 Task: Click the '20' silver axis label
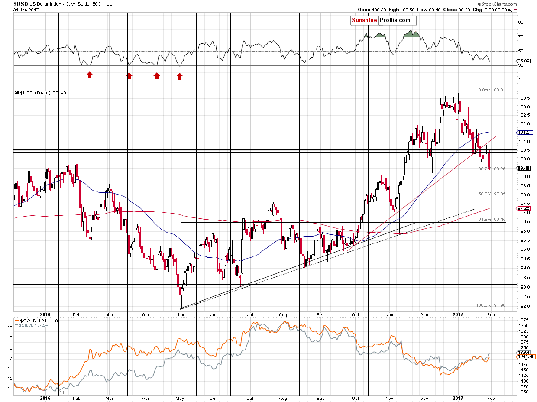9,328
